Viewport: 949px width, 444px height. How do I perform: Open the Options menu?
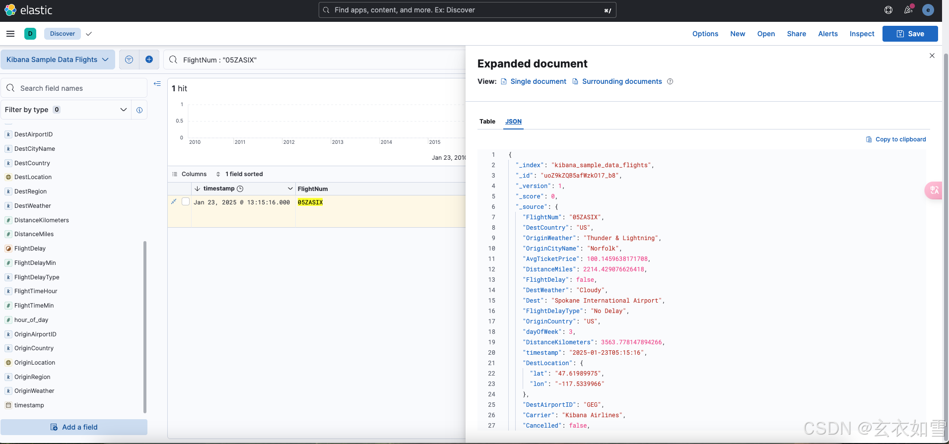click(x=705, y=34)
